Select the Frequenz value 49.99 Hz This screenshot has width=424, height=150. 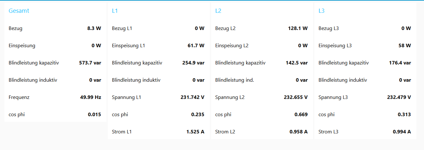click(91, 97)
